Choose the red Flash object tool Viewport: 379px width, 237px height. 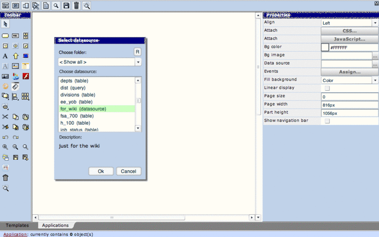coord(26,76)
